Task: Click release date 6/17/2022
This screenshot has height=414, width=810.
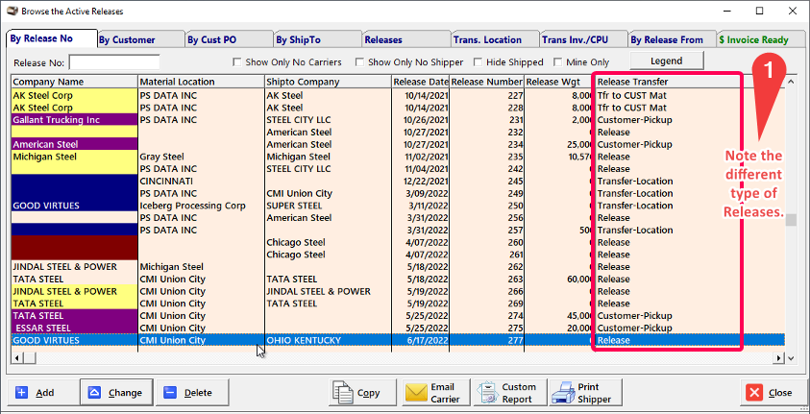Action: click(x=421, y=340)
